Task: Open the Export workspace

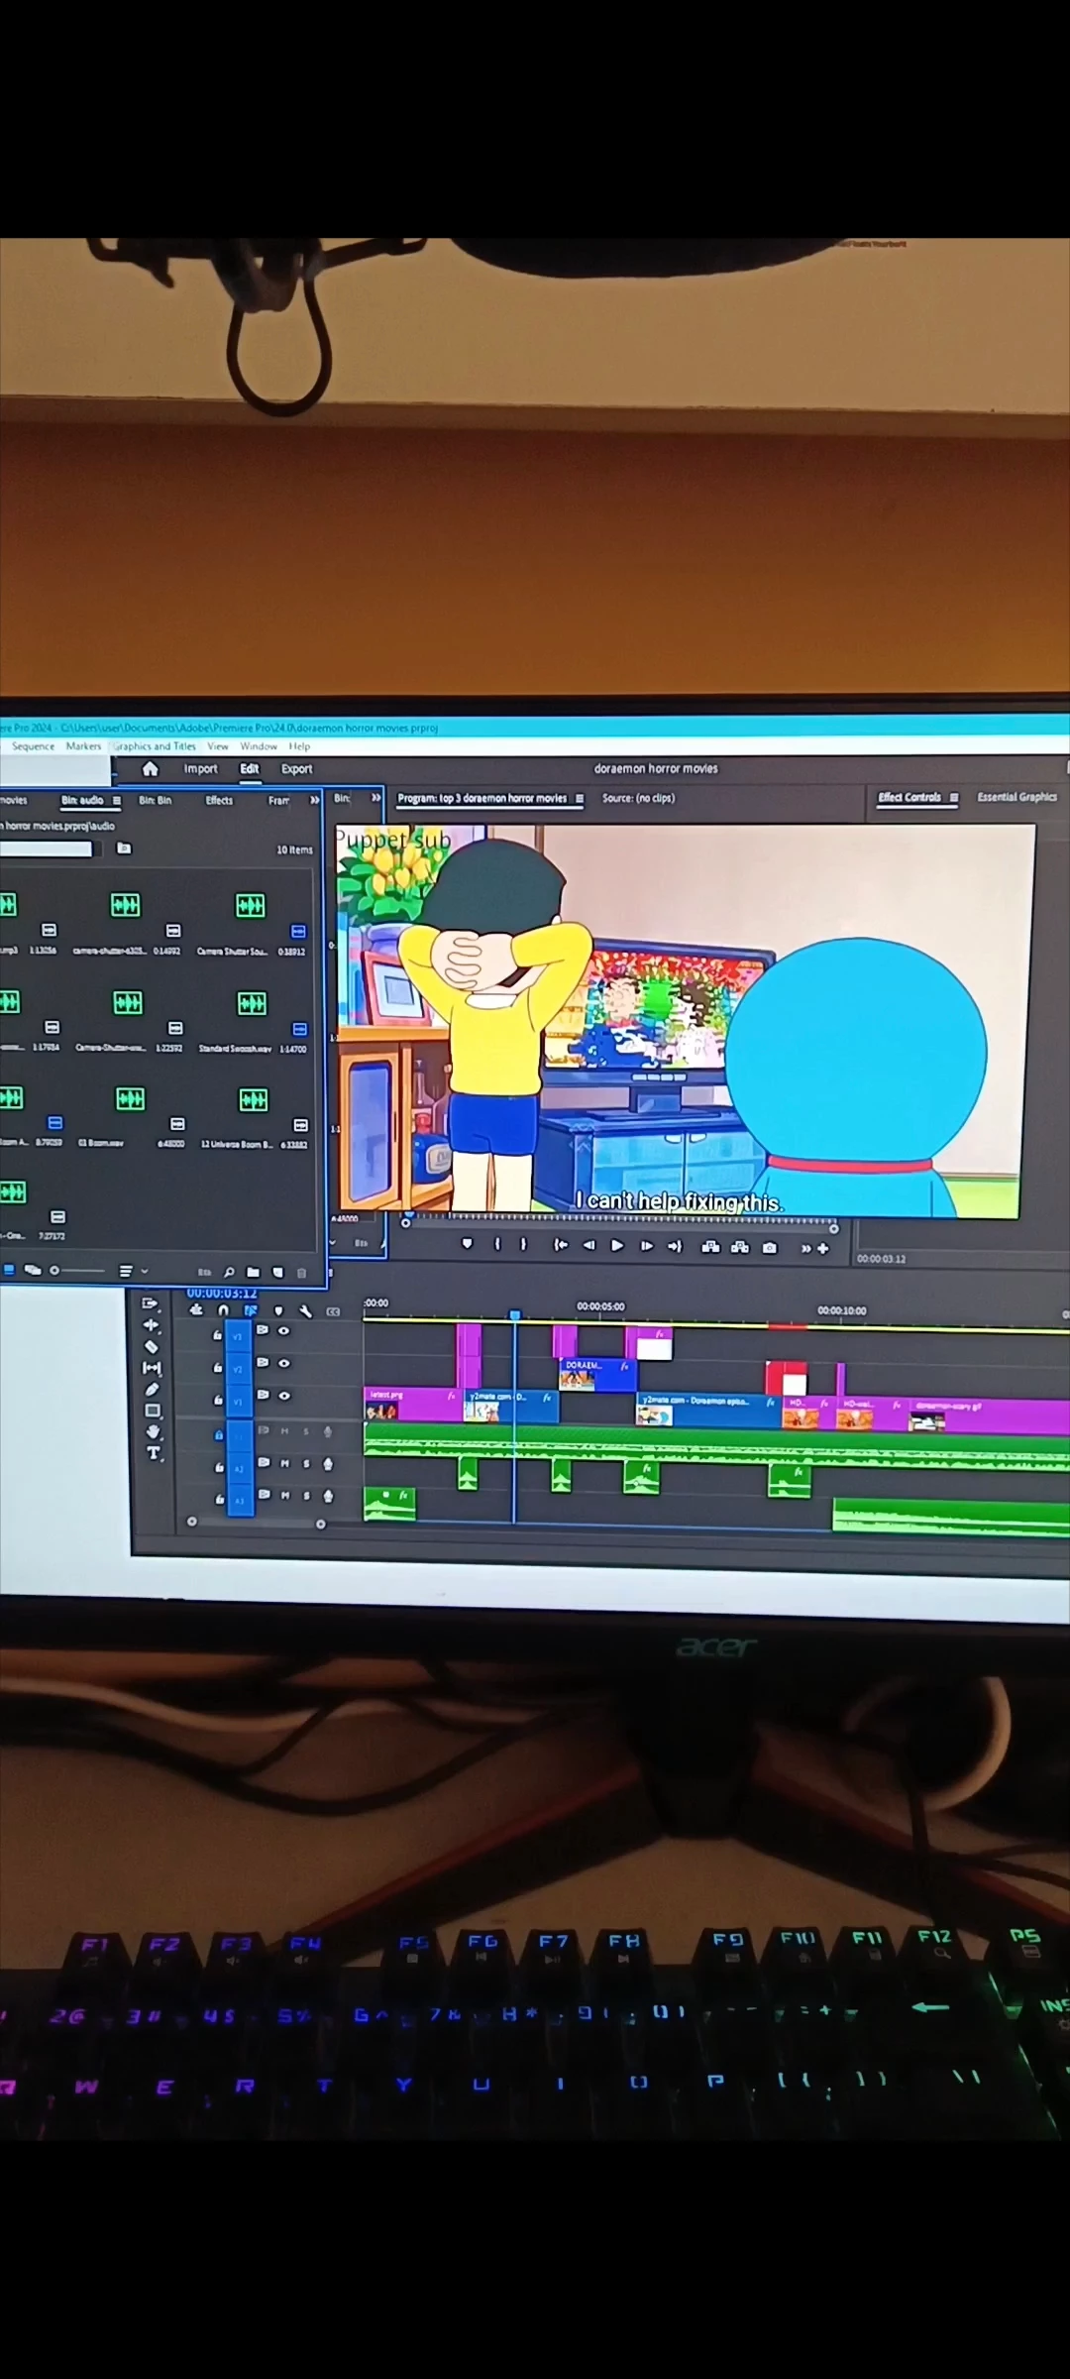Action: point(296,769)
